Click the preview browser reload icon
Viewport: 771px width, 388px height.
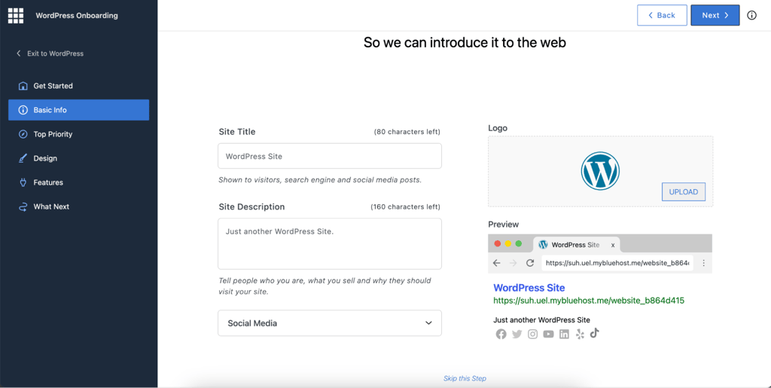pyautogui.click(x=530, y=263)
